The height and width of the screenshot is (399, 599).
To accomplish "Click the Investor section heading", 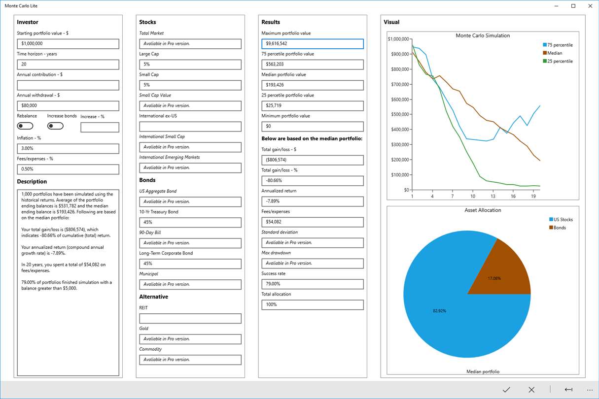I will [x=28, y=22].
